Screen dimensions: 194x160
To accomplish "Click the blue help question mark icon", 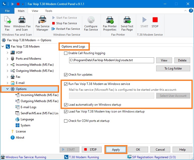I will pyautogui.click(x=191, y=11).
